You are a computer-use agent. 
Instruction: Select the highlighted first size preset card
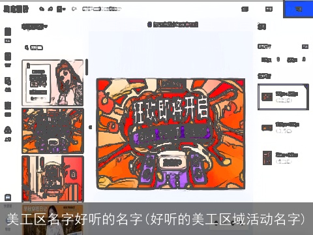283,97
